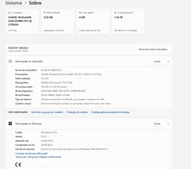The image size is (191, 169).
Task: Copy the device information with Copiar
Action: coord(157,61)
